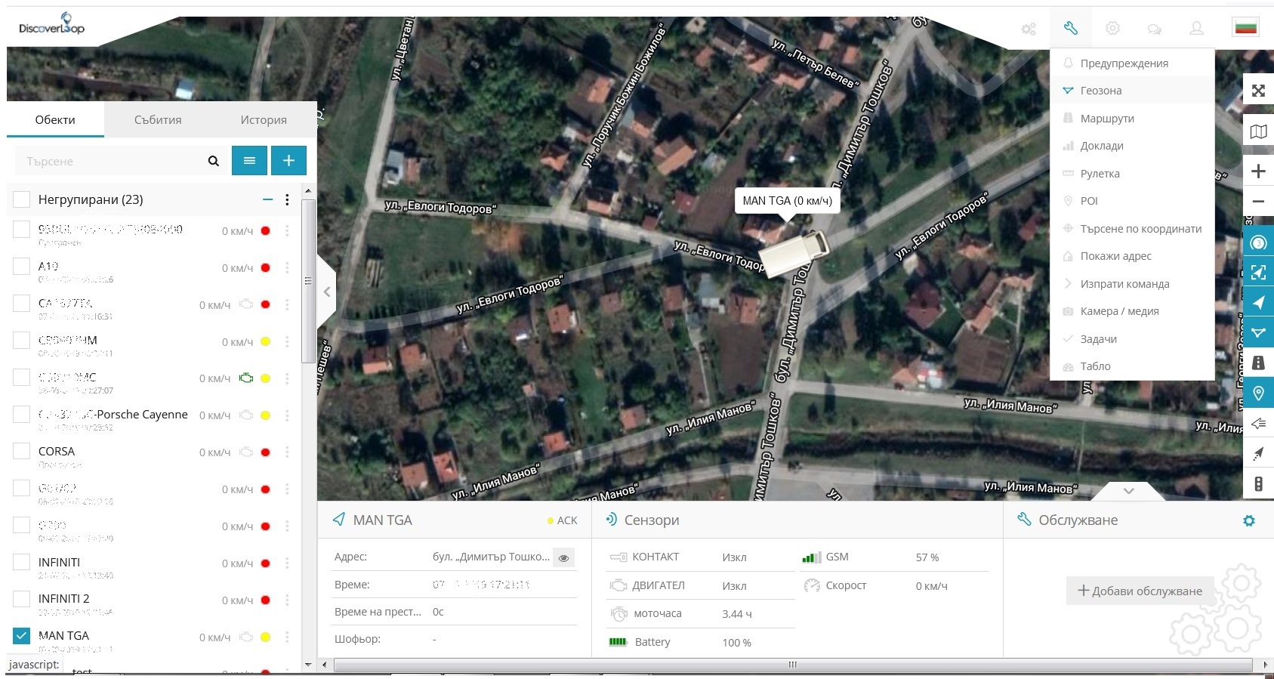Image resolution: width=1274 pixels, height=679 pixels.
Task: Check the CORSA vehicle checkbox
Action: coord(22,452)
